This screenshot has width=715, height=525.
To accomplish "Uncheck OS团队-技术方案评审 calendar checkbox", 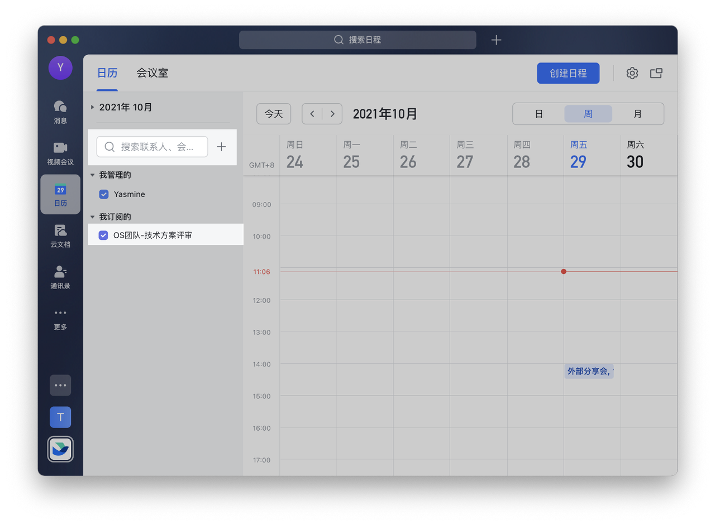I will (103, 235).
